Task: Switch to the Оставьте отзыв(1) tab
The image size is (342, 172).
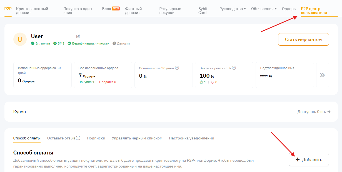Action: (x=64, y=138)
